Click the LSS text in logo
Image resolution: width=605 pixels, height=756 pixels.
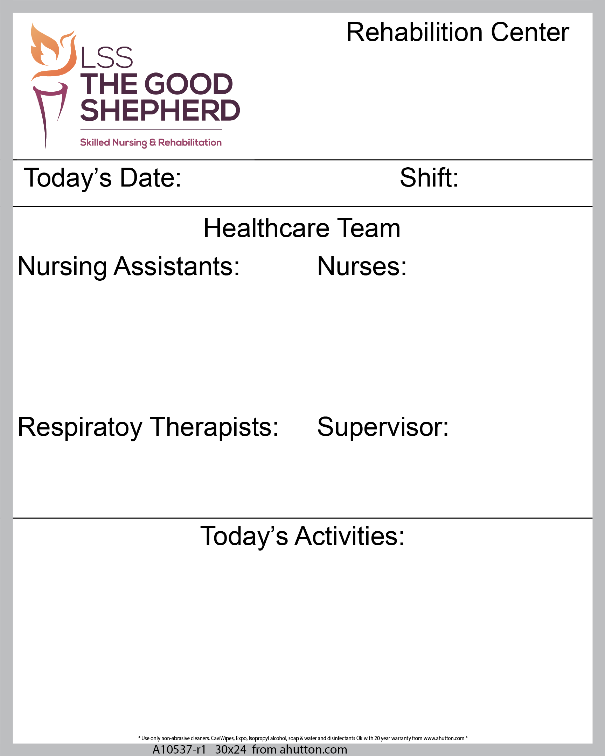107,58
